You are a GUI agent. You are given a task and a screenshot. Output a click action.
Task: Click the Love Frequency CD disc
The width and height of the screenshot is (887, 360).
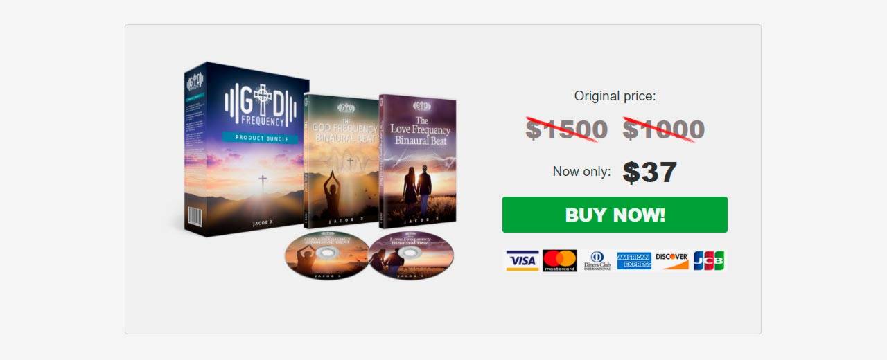click(411, 255)
